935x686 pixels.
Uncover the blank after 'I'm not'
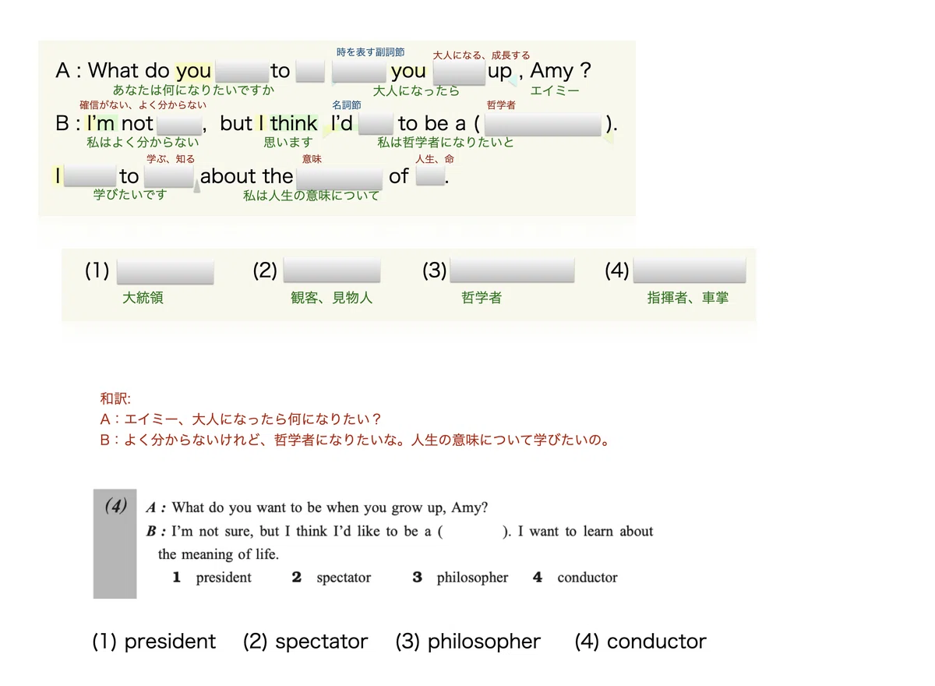tap(179, 124)
